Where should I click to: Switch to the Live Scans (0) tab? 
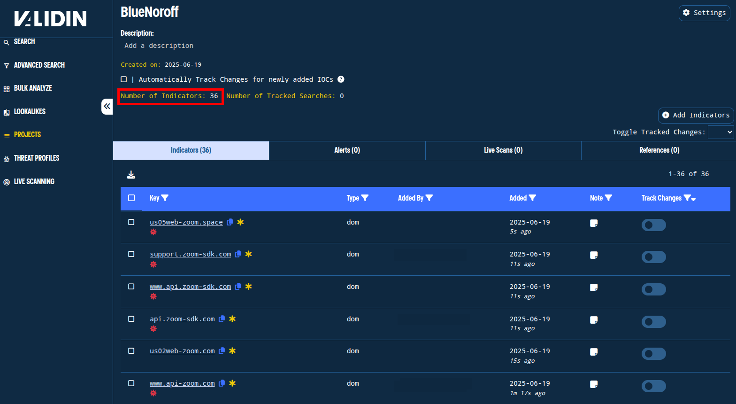(x=503, y=150)
